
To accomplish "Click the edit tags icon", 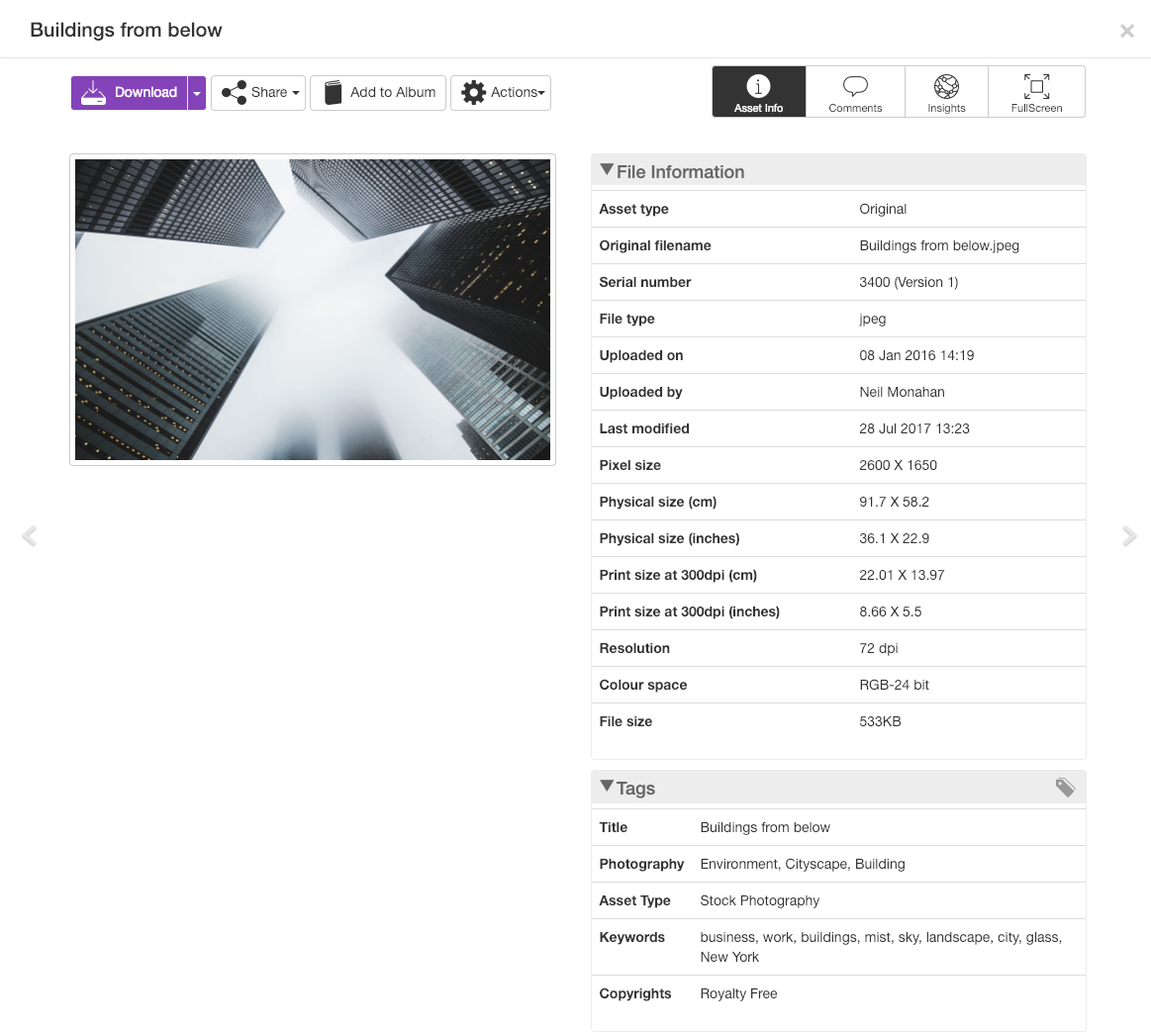I will pos(1065,788).
